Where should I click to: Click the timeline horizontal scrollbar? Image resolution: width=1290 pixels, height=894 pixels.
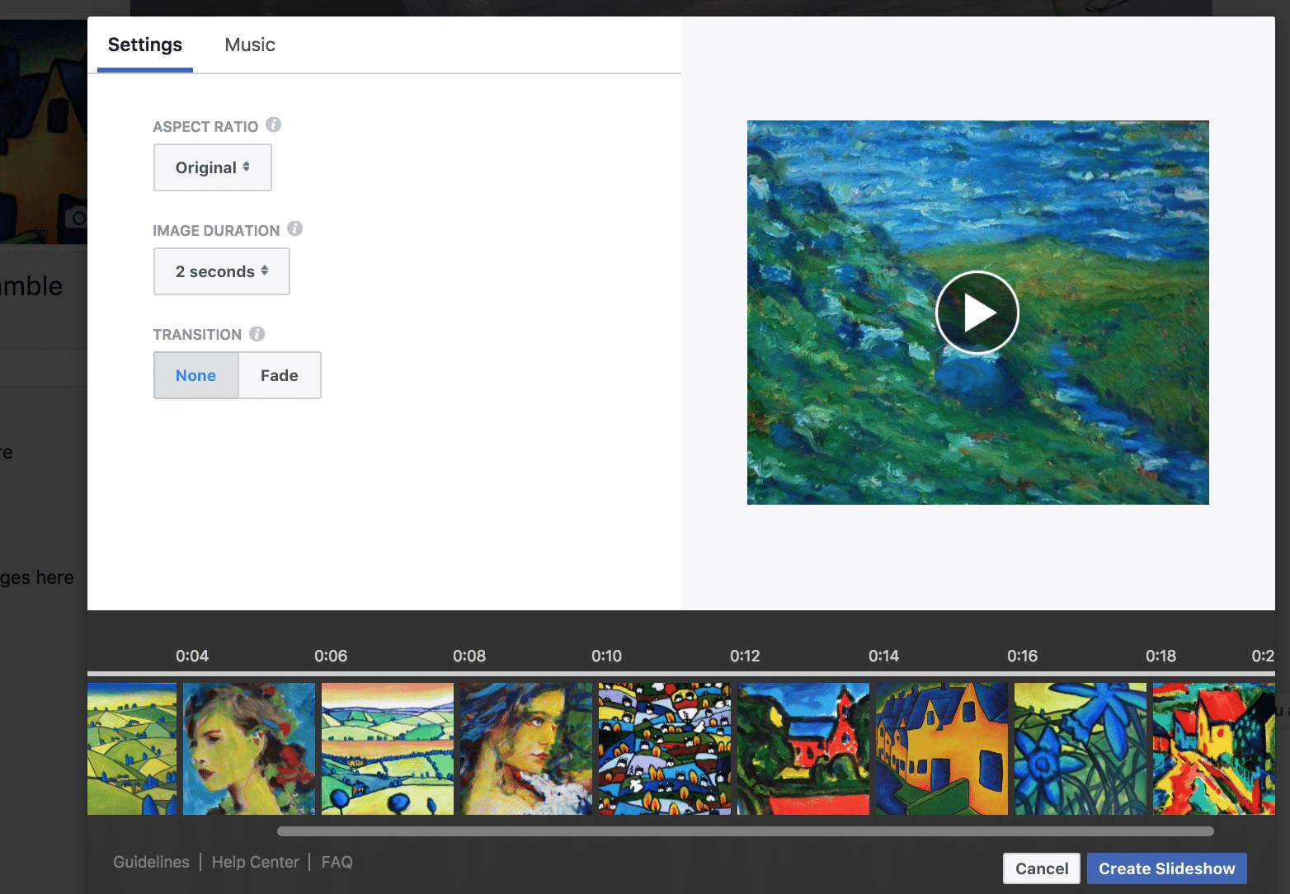[x=746, y=831]
